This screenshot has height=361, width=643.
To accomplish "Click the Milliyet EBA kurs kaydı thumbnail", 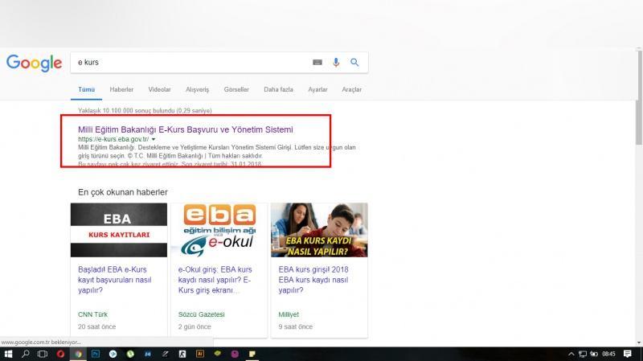I will 319,229.
